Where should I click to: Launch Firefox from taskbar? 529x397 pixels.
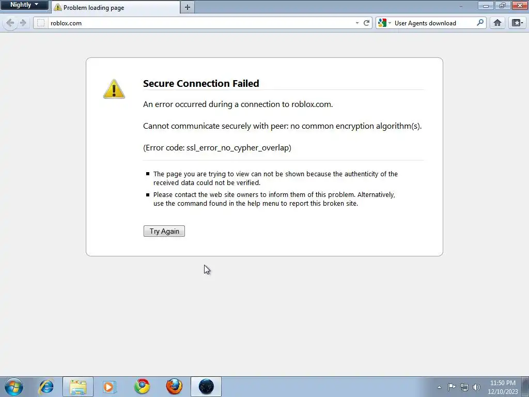[x=174, y=387]
